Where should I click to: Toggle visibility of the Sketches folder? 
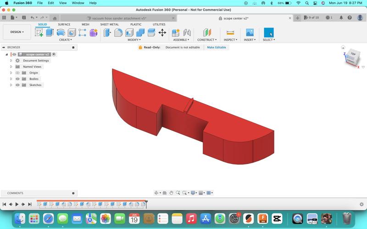pos(17,85)
